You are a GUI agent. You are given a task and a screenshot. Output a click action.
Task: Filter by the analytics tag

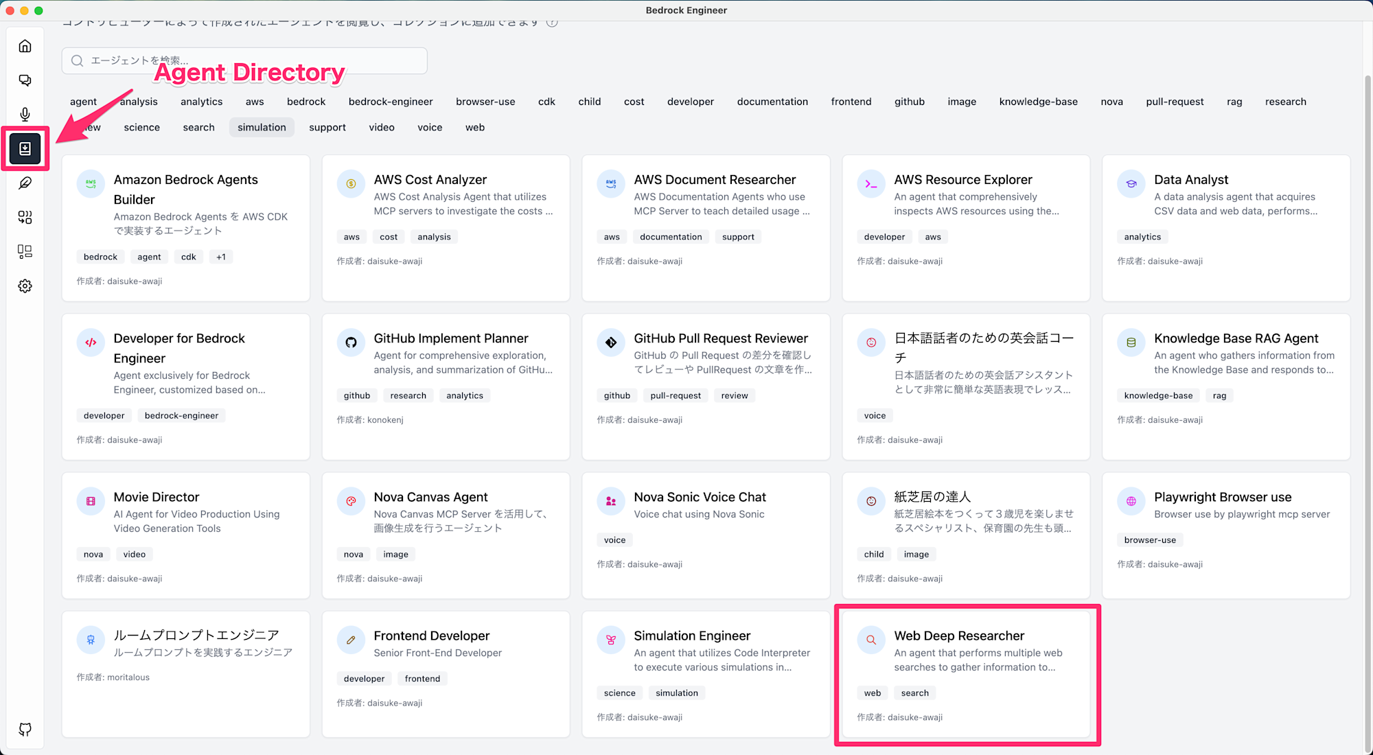202,102
